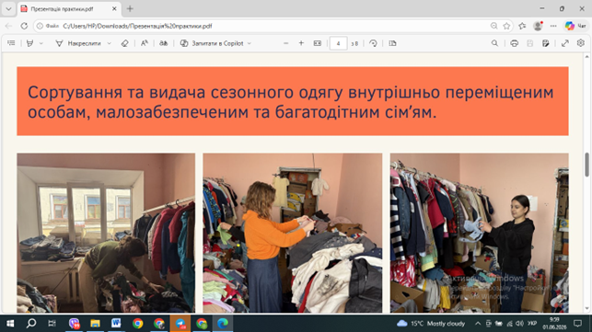Expand the draw tool options arrow
Screen dimensions: 592x332
click(x=110, y=43)
